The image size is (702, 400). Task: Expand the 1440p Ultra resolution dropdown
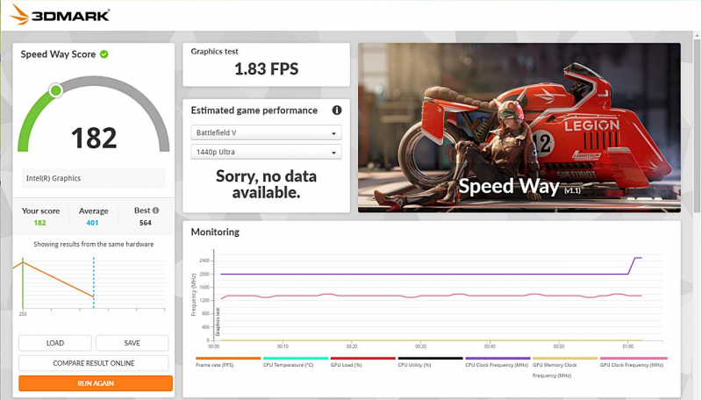tap(266, 152)
